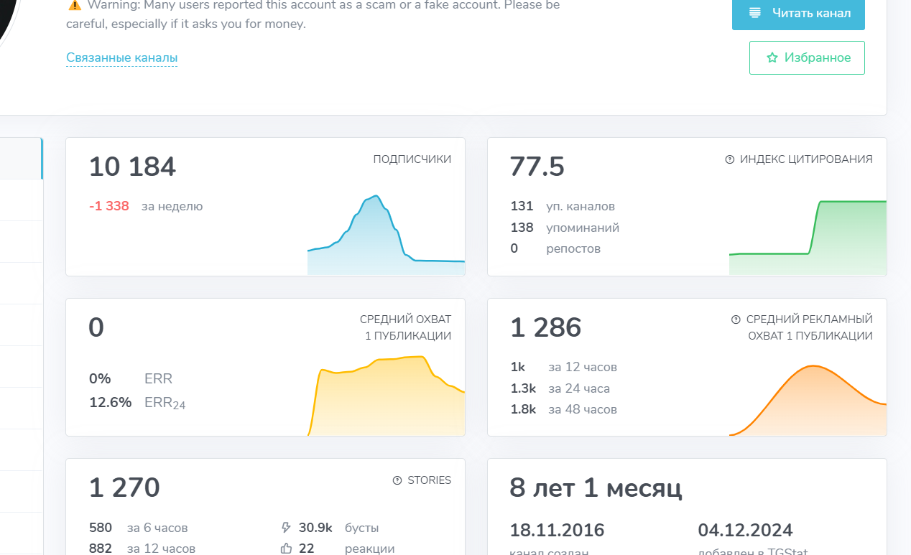Screen dimensions: 911x555
Task: Open the Связанные каналы link
Action: 122,58
